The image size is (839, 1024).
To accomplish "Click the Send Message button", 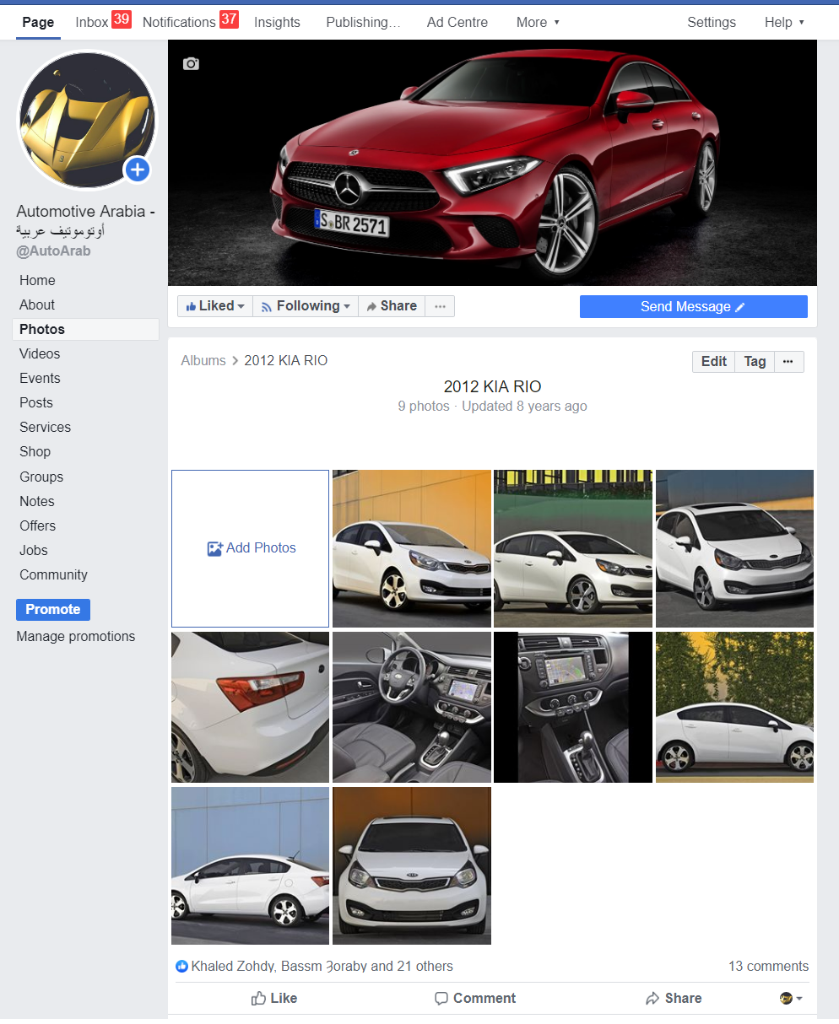I will [693, 306].
